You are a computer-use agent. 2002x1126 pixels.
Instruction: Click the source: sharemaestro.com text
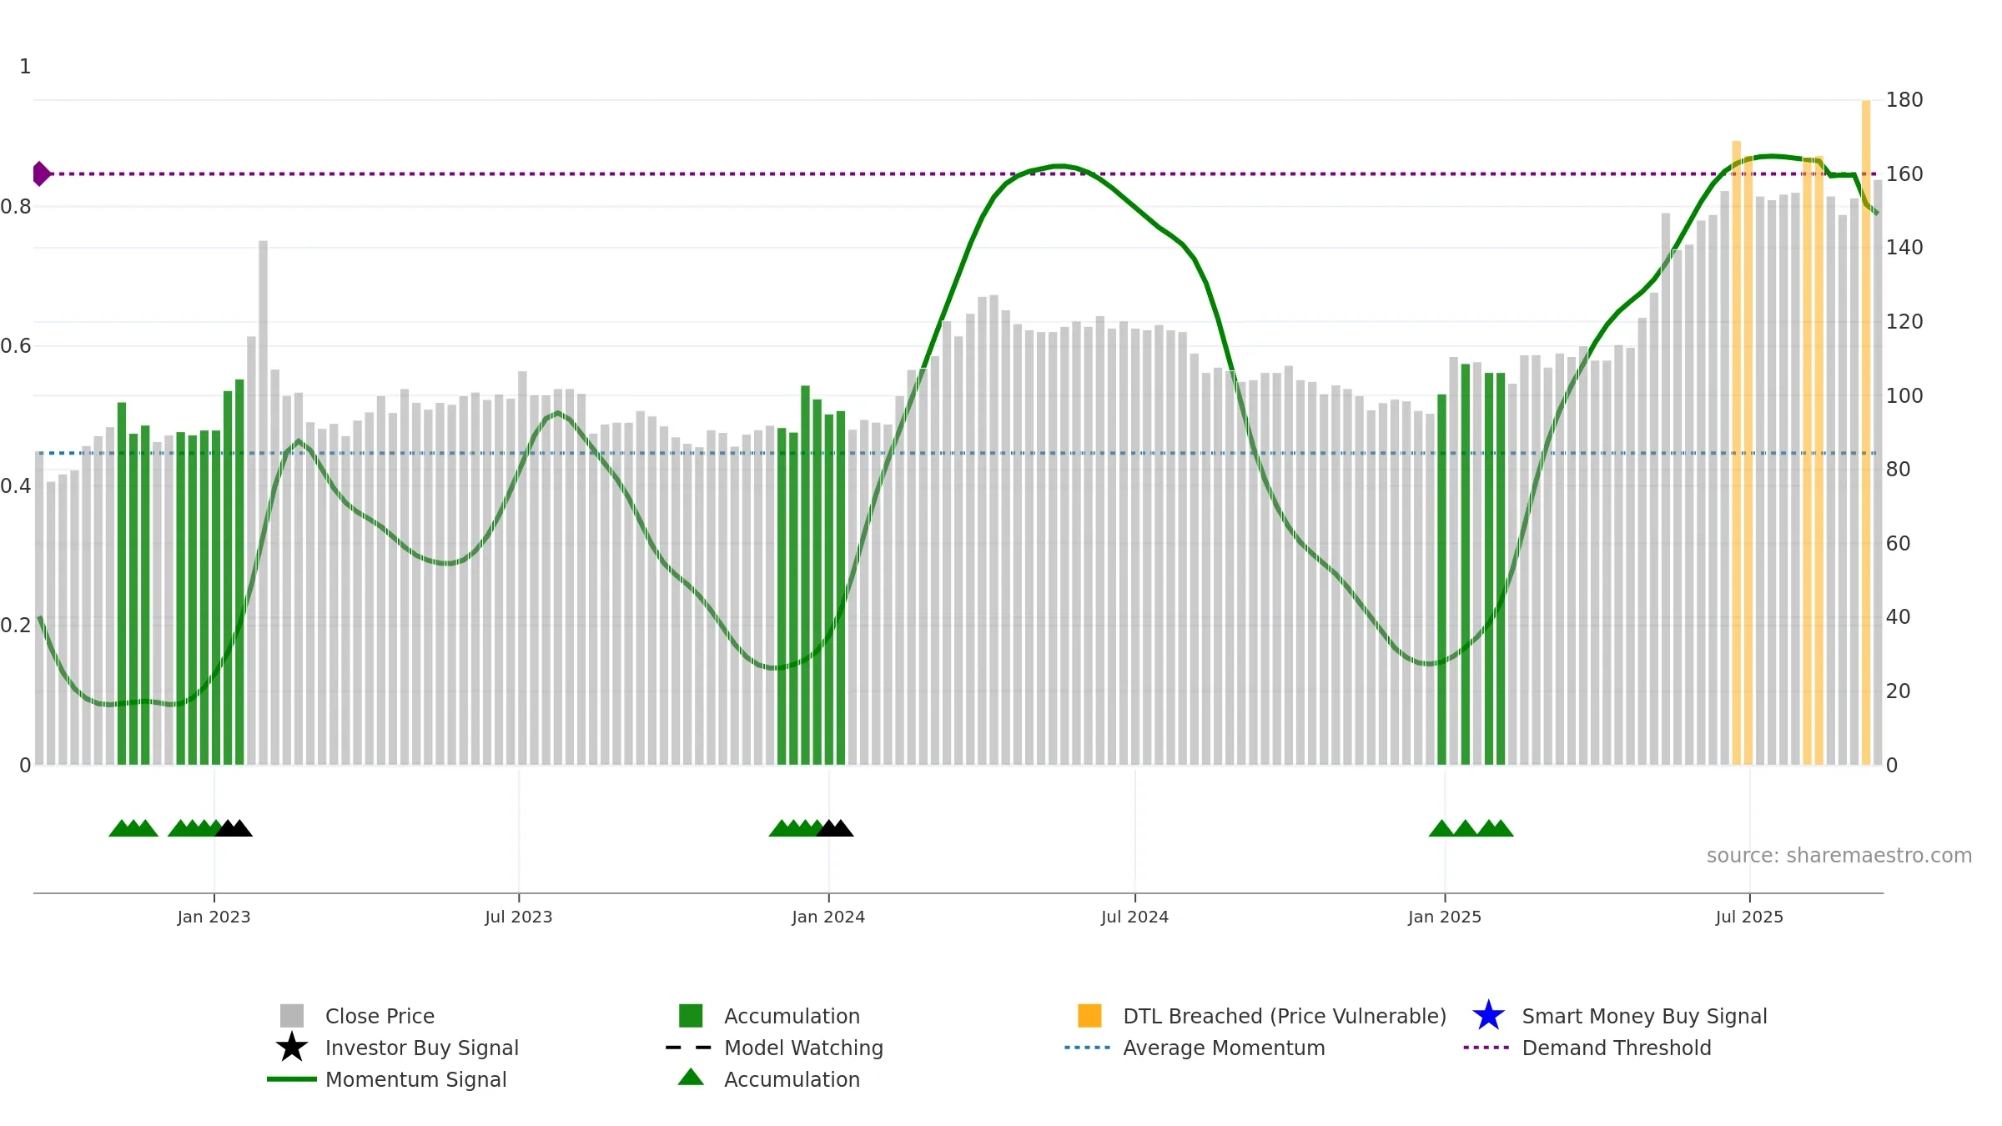pyautogui.click(x=1839, y=856)
